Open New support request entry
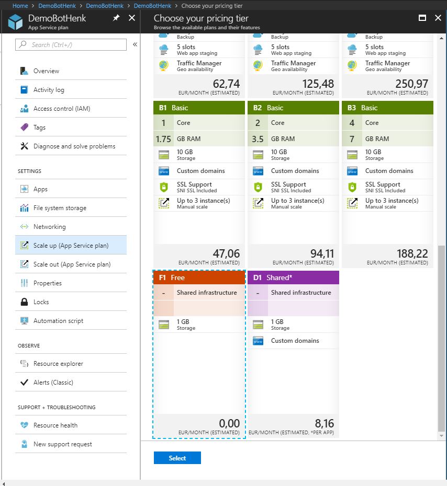The width and height of the screenshot is (447, 486). [x=71, y=444]
